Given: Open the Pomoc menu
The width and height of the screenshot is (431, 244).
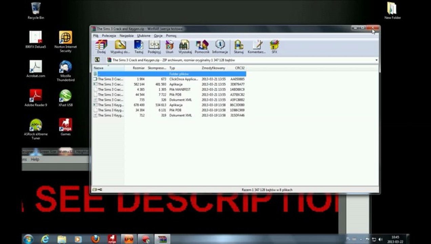Looking at the screenshot, I should click(x=171, y=36).
